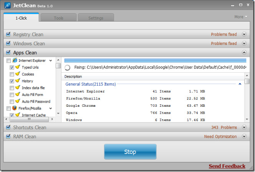Select the Internet Explorer 41 Items row
The width and height of the screenshot is (255, 172).
(136, 91)
